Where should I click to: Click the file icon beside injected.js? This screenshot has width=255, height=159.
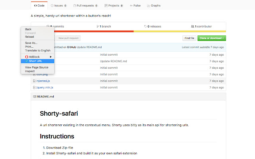(34, 81)
